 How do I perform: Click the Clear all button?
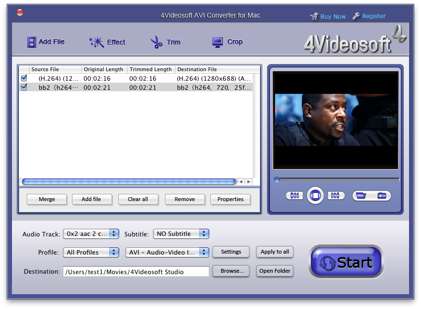pos(138,199)
